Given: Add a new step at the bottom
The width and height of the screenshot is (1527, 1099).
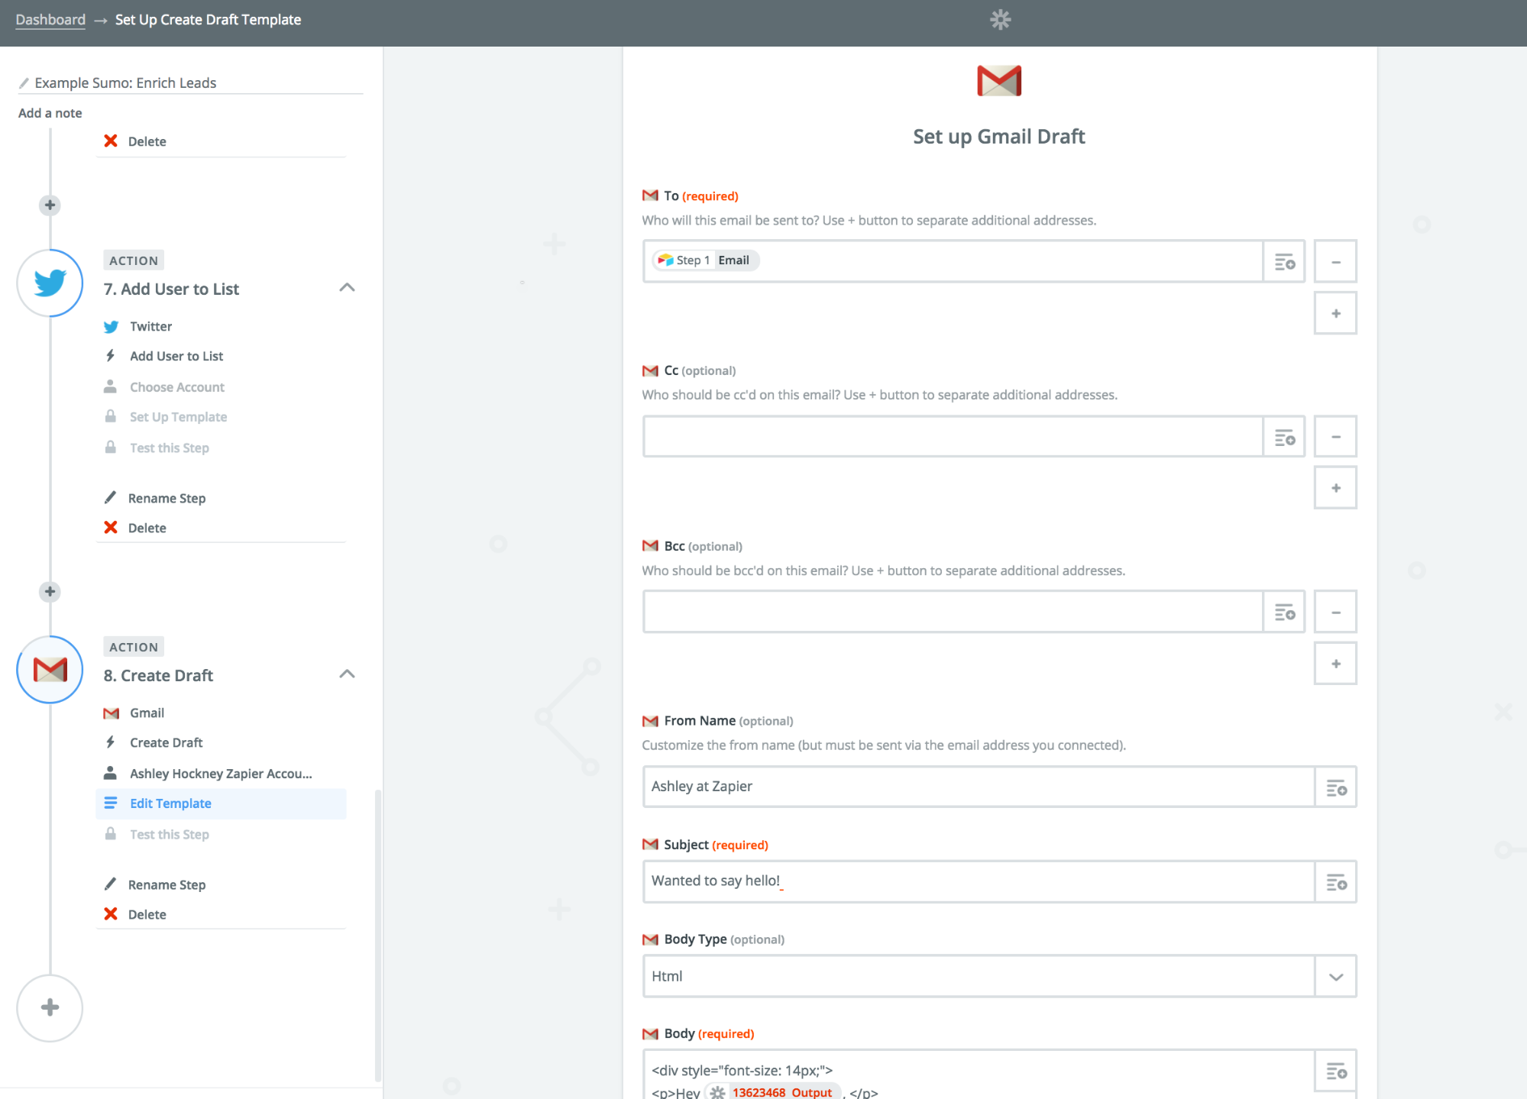Looking at the screenshot, I should (50, 1007).
